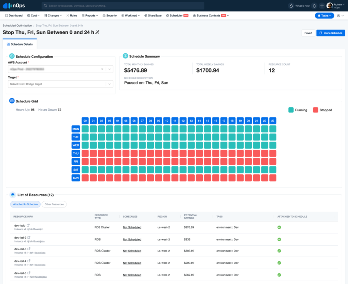Click the Schedule Configuration section icon

coord(12,56)
